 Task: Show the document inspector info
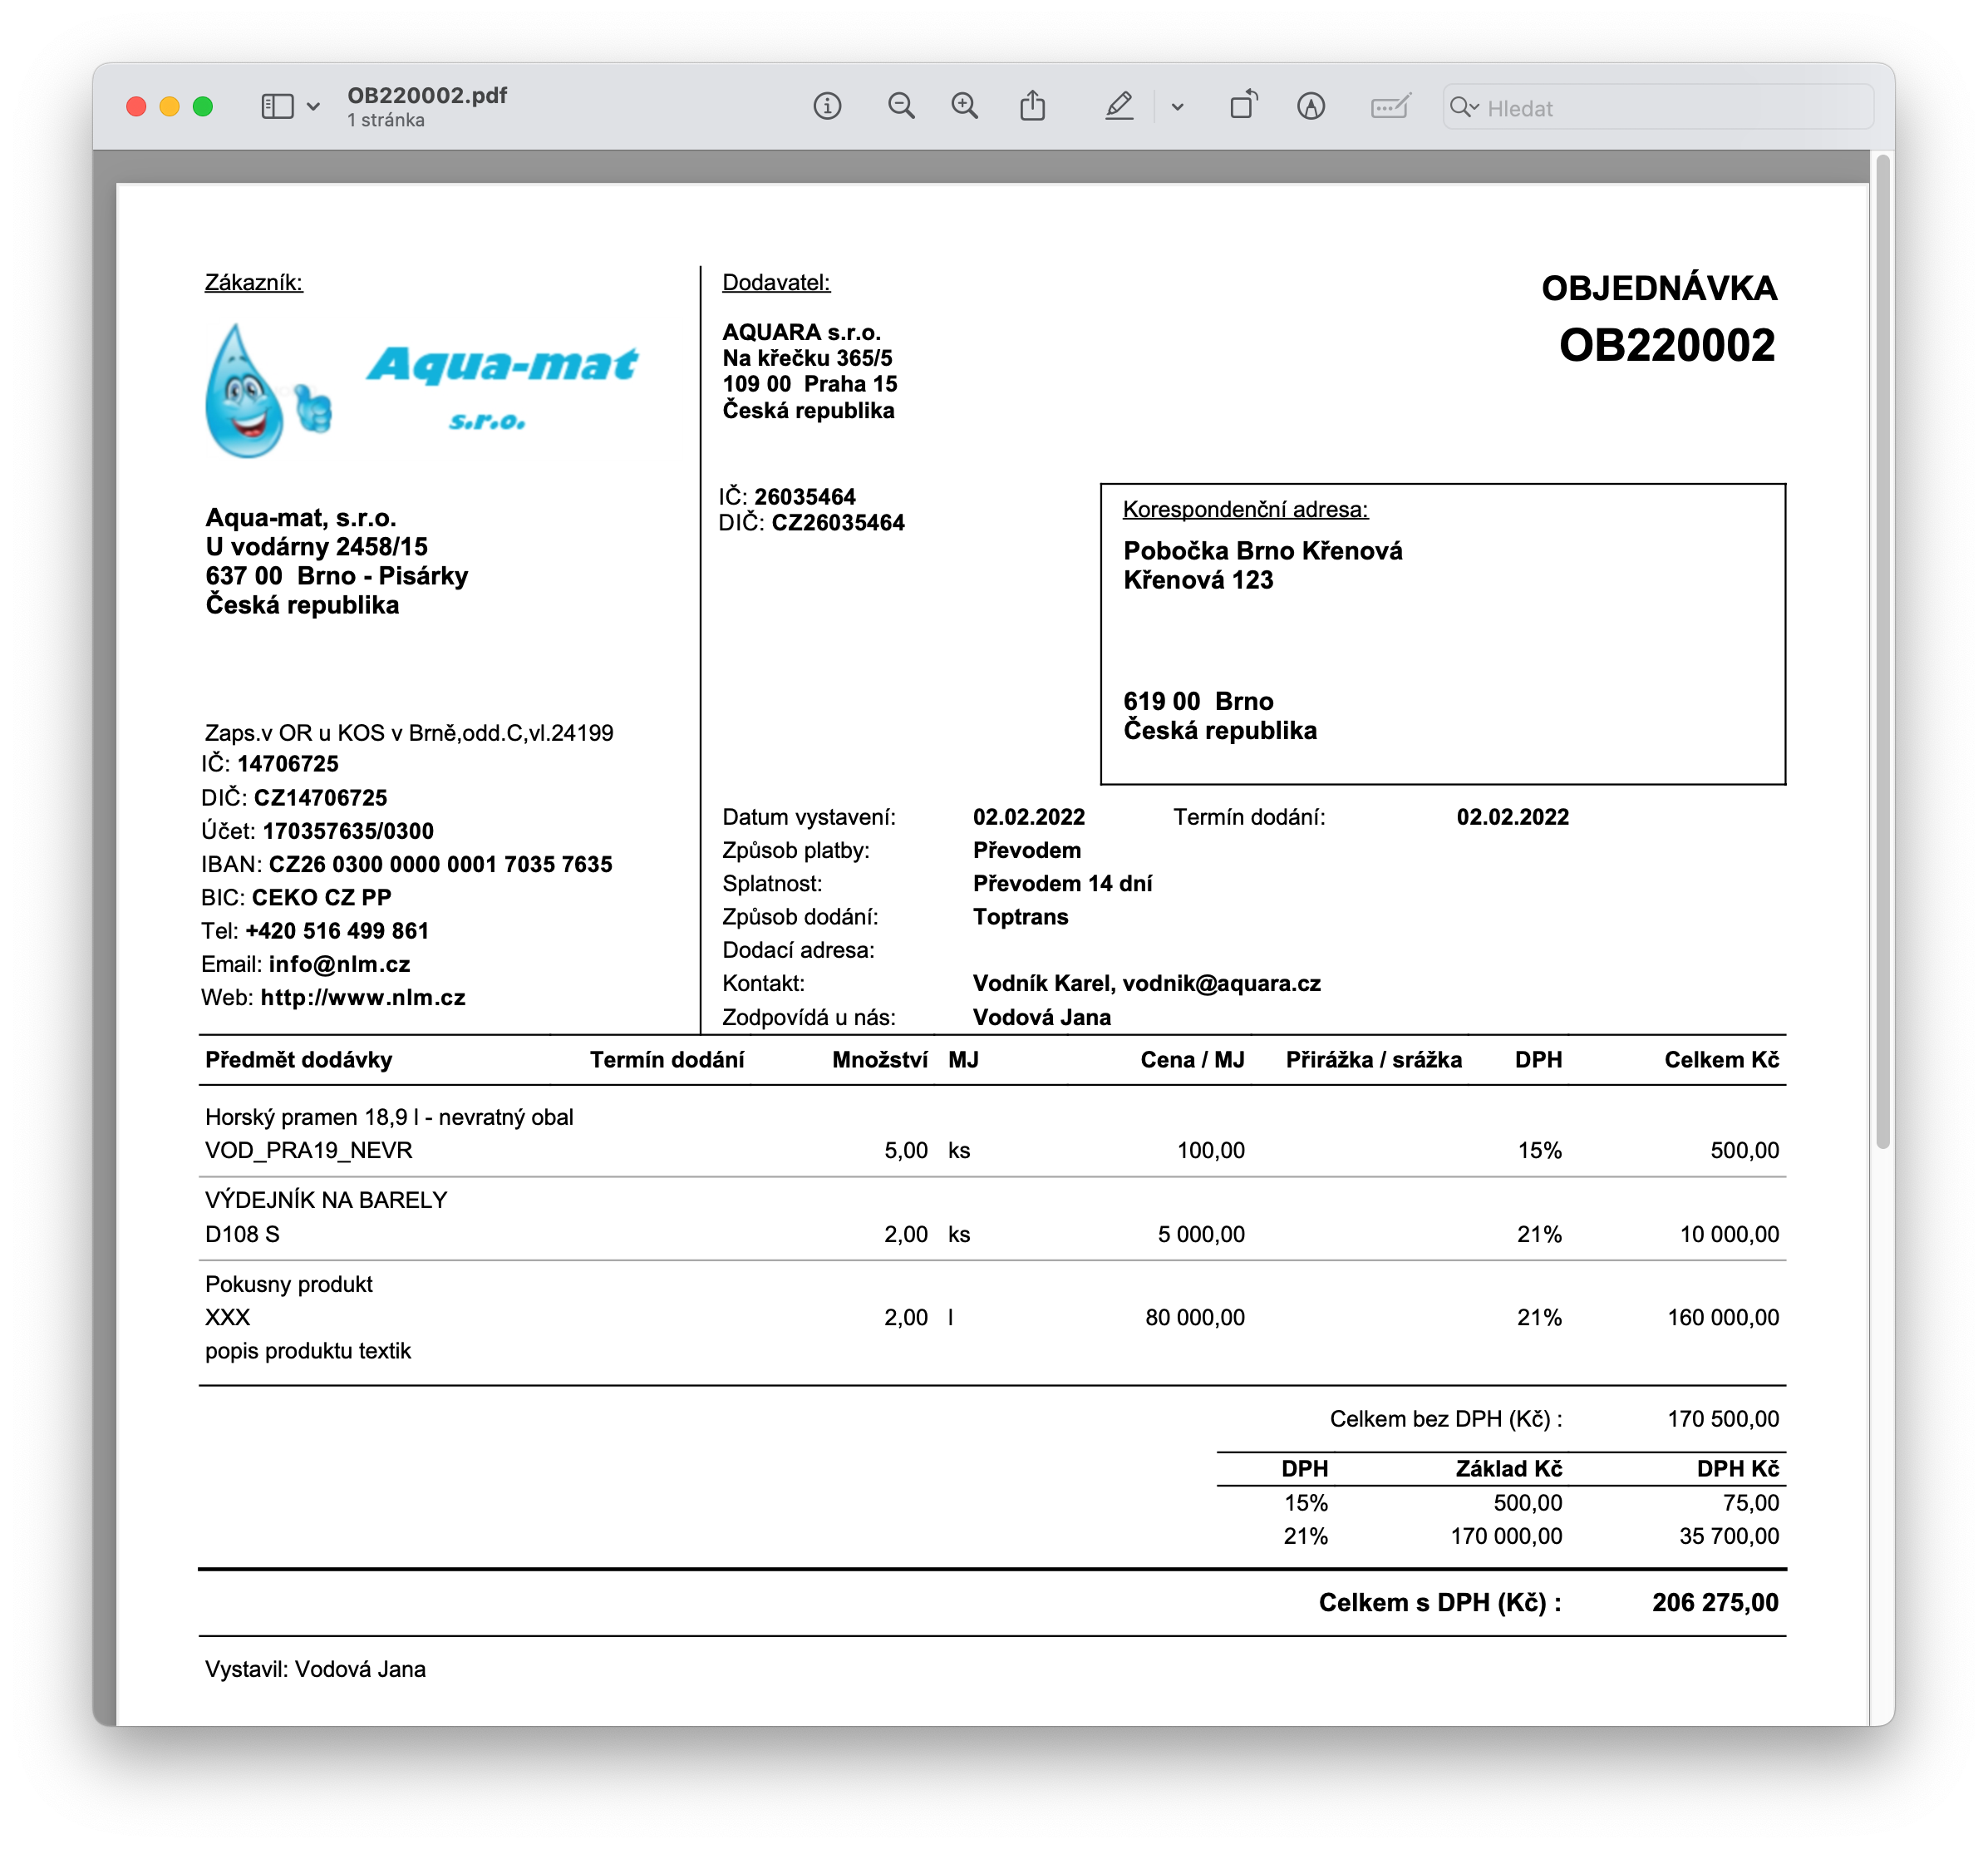[827, 106]
